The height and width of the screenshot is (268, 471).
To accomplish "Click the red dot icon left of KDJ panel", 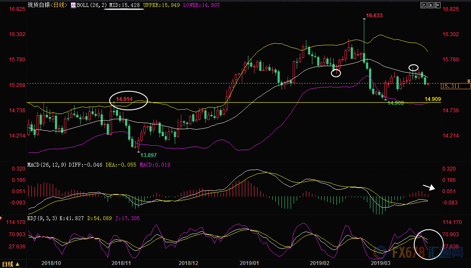I will click(x=1, y=217).
